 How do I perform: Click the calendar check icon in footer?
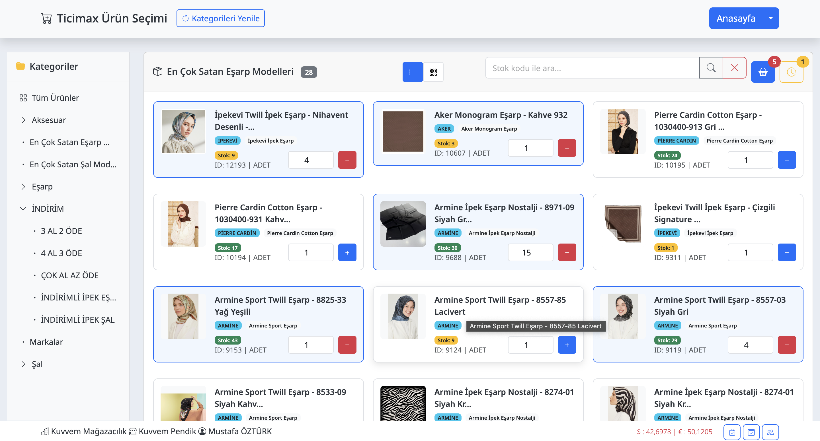751,432
